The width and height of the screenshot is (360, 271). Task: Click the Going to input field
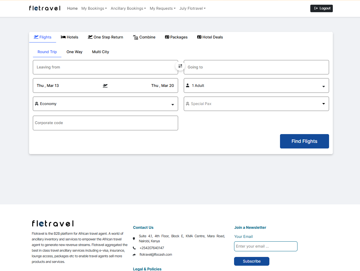(256, 67)
